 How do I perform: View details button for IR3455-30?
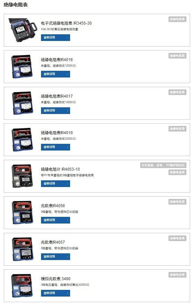[56, 38]
